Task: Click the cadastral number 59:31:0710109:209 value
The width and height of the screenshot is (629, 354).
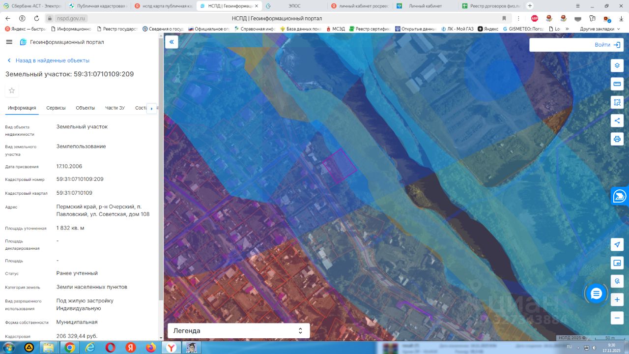Action: [80, 179]
